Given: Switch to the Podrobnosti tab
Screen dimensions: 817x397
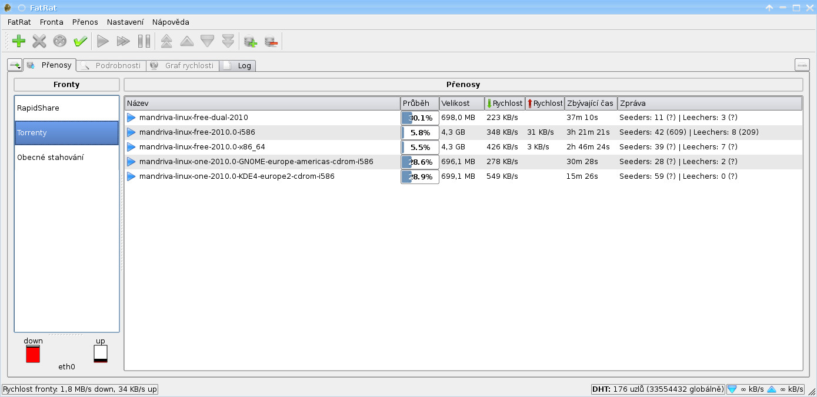Looking at the screenshot, I should point(111,66).
